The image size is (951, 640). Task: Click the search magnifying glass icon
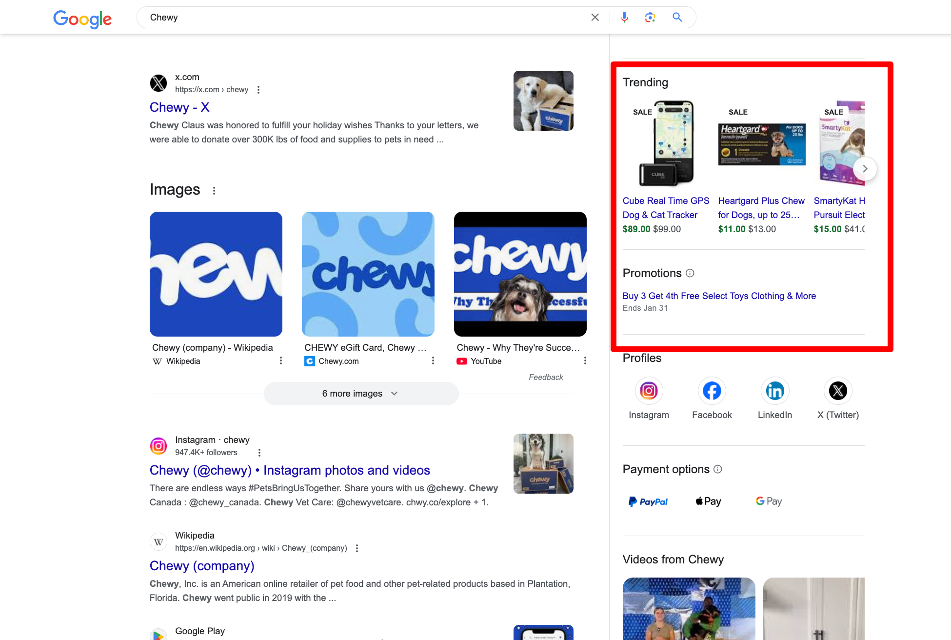(677, 17)
